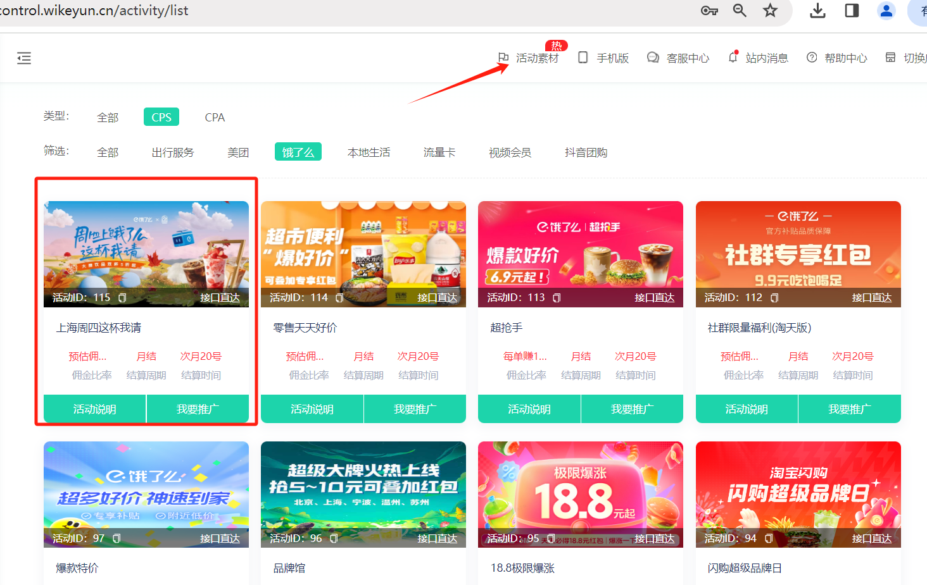The image size is (927, 585).
Task: Click the title 18.8极限爆涨
Action: click(522, 568)
